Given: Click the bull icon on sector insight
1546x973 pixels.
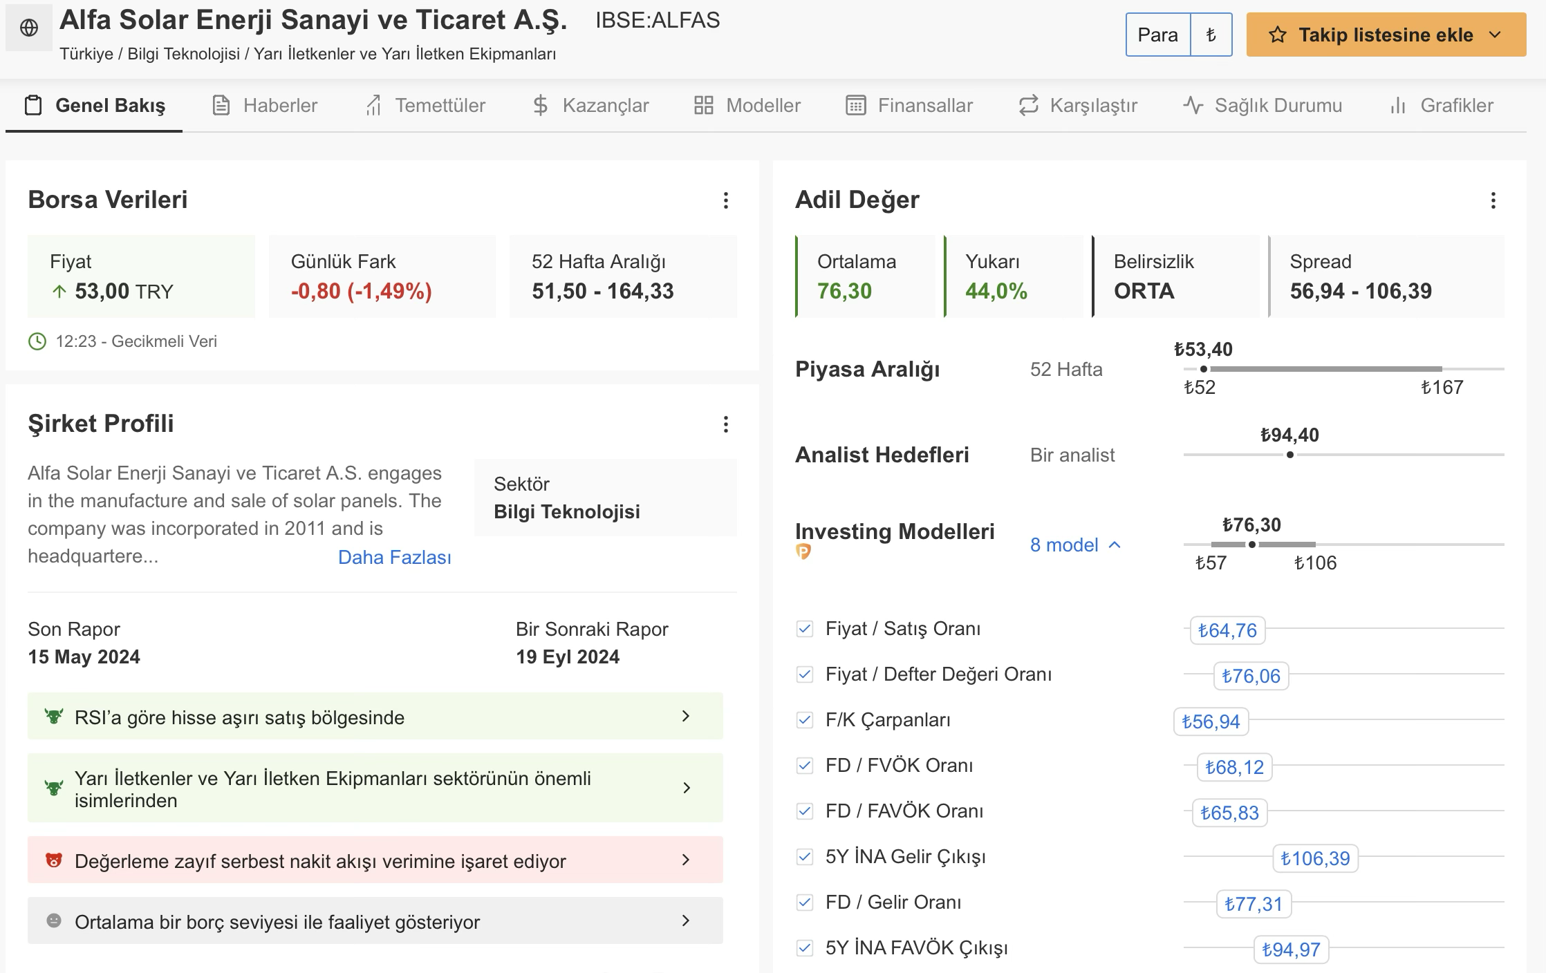Looking at the screenshot, I should pos(54,788).
